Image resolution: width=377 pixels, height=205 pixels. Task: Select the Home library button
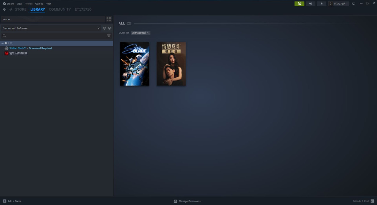tap(53, 19)
